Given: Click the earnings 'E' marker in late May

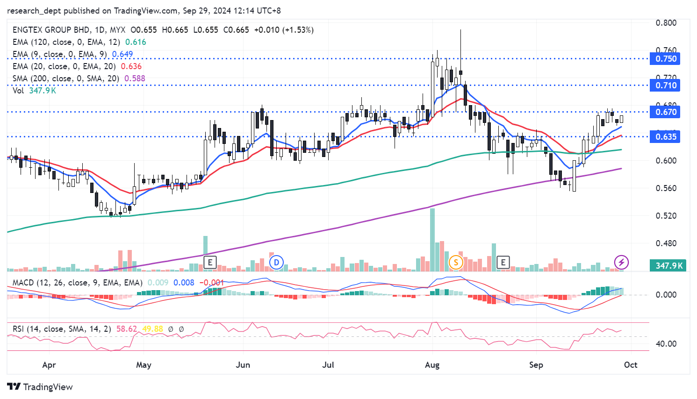Looking at the screenshot, I should [x=210, y=262].
